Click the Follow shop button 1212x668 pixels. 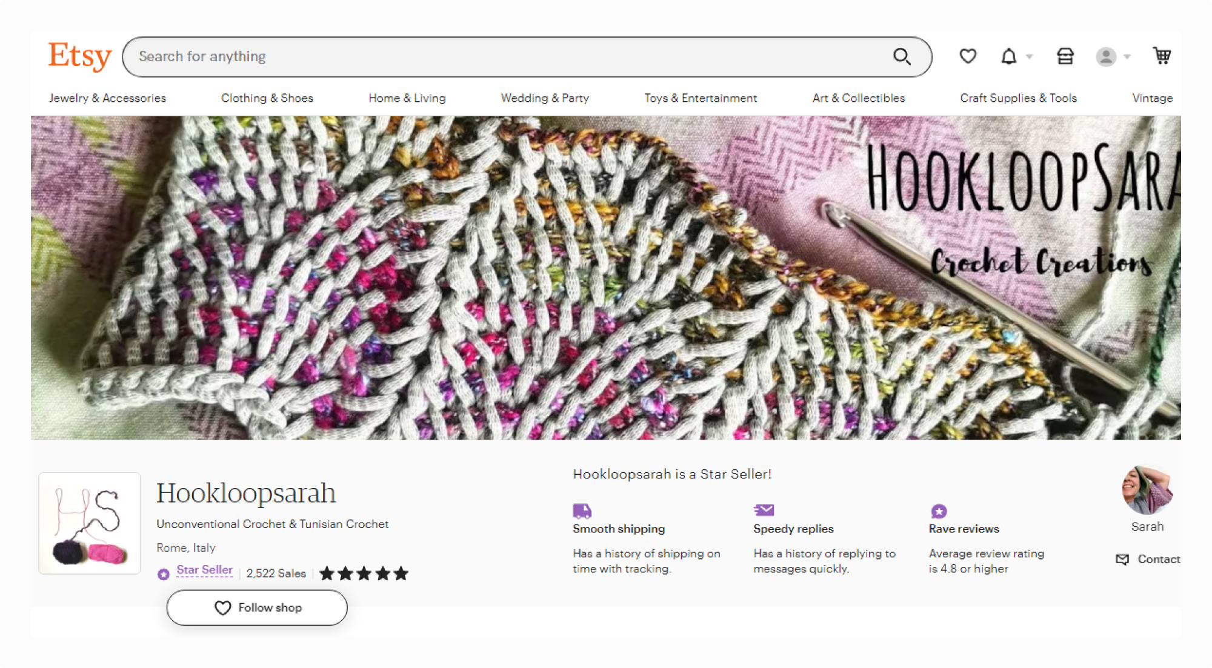point(257,607)
